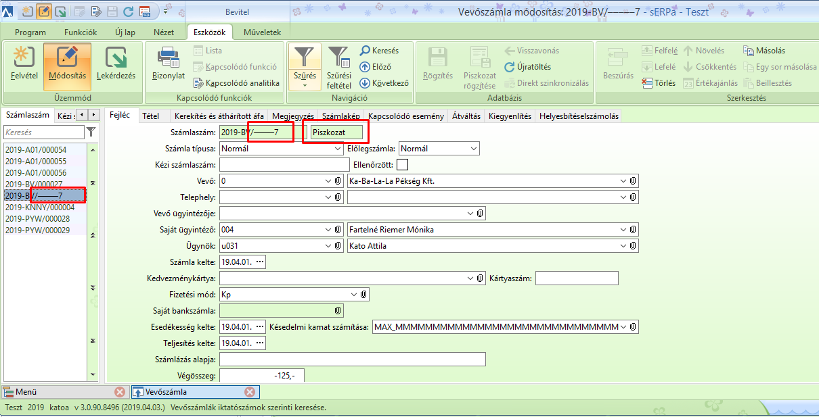Image resolution: width=819 pixels, height=417 pixels.
Task: Click the Felvétel mode button in ribbon
Action: [24, 66]
